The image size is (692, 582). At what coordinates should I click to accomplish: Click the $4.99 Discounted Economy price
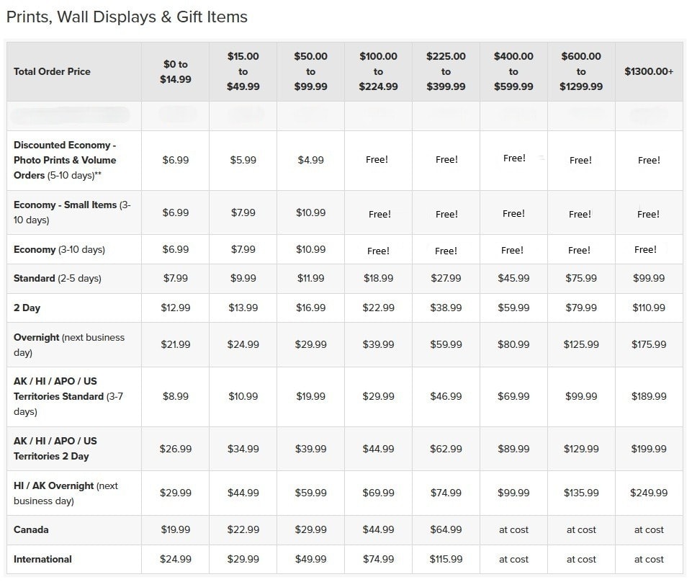[x=310, y=160]
